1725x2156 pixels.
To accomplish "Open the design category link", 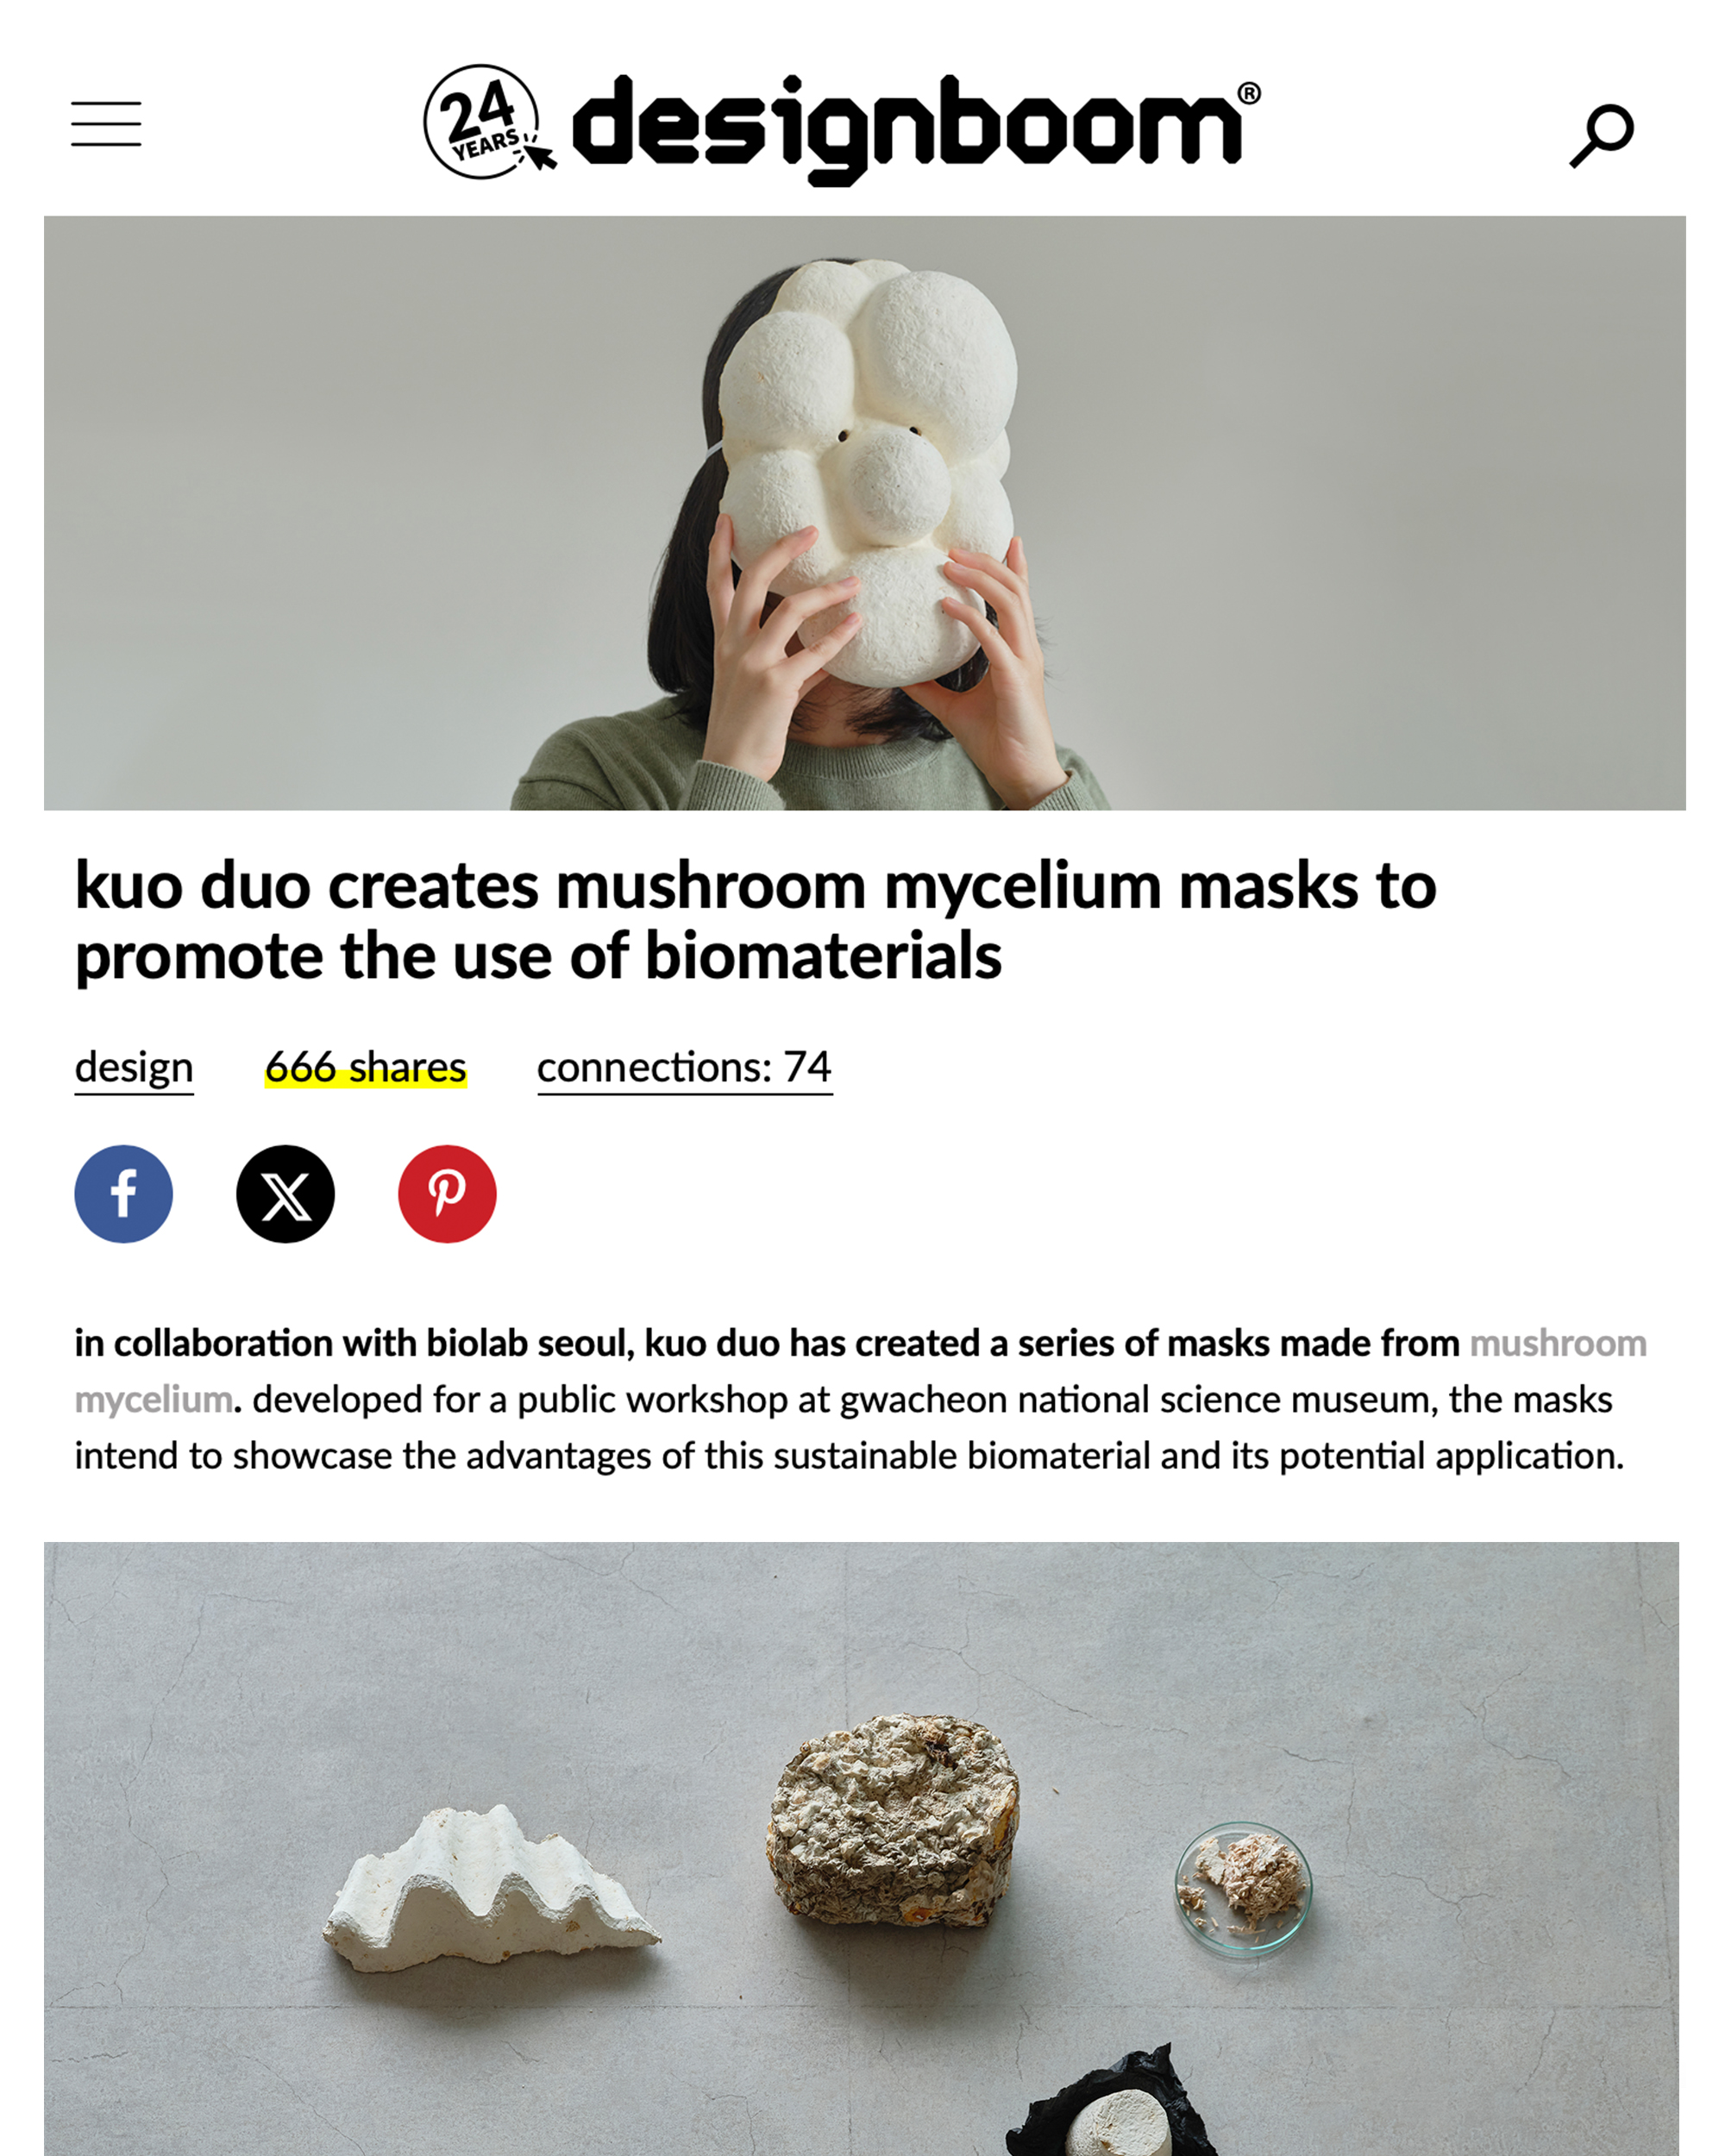I will click(x=134, y=1068).
